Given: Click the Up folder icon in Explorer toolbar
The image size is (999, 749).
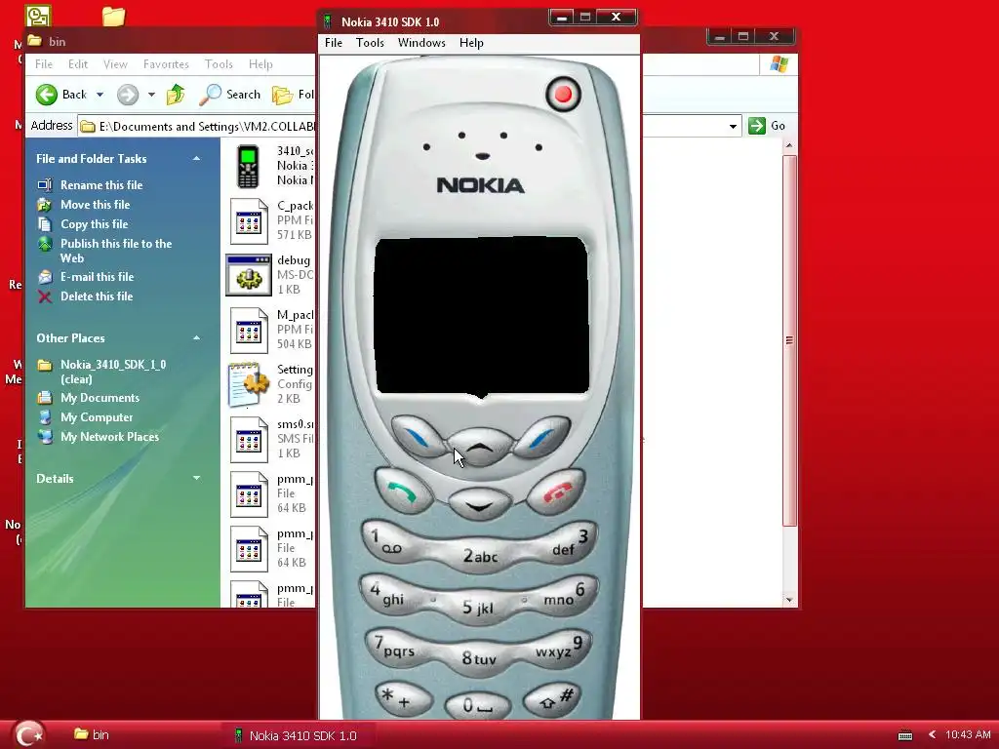Looking at the screenshot, I should click(x=176, y=95).
